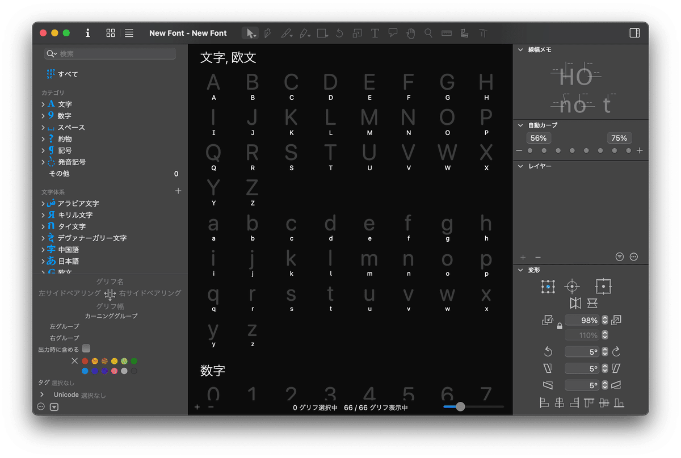Click the 56% auto-curve value
Image resolution: width=681 pixels, height=458 pixels.
point(539,138)
